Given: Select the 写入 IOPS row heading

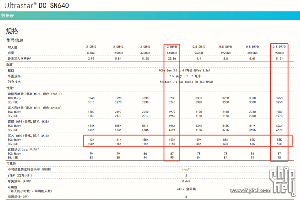Looking at the screenshot, I should [x=28, y=136].
